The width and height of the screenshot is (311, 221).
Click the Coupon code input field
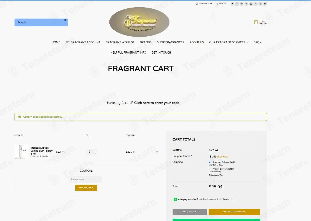(x=86, y=179)
